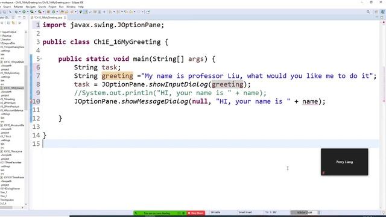Click the Stop Share red button
386x217 pixels.
point(196,213)
